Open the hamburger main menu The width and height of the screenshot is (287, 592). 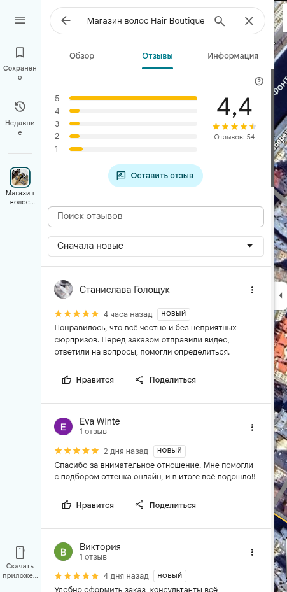point(20,20)
